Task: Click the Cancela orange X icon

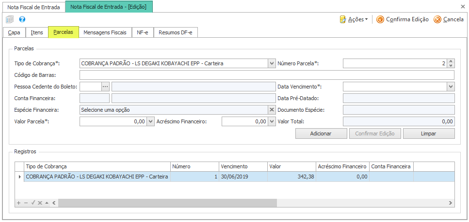Action: click(437, 19)
